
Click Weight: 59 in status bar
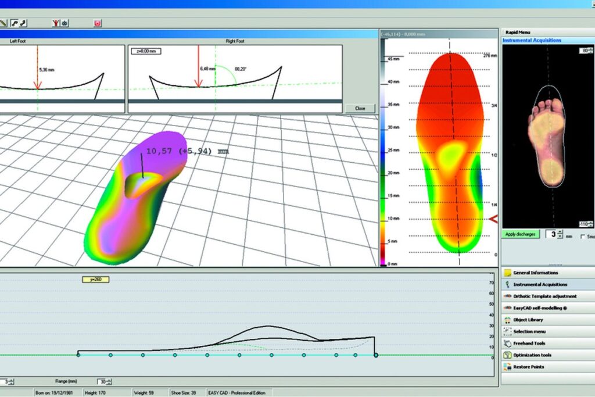point(144,393)
